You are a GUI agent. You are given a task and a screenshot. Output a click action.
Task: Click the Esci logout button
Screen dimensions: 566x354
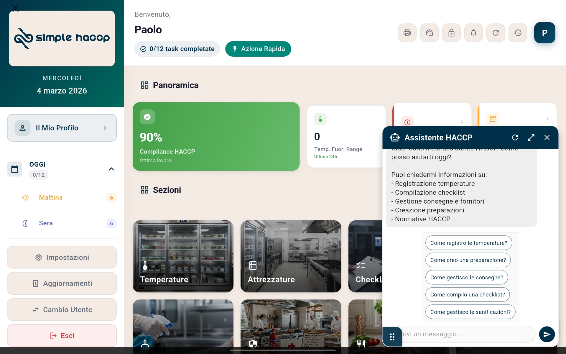[x=62, y=336]
